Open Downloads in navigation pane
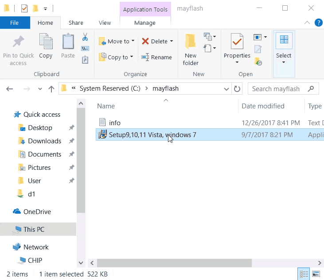 coord(45,141)
